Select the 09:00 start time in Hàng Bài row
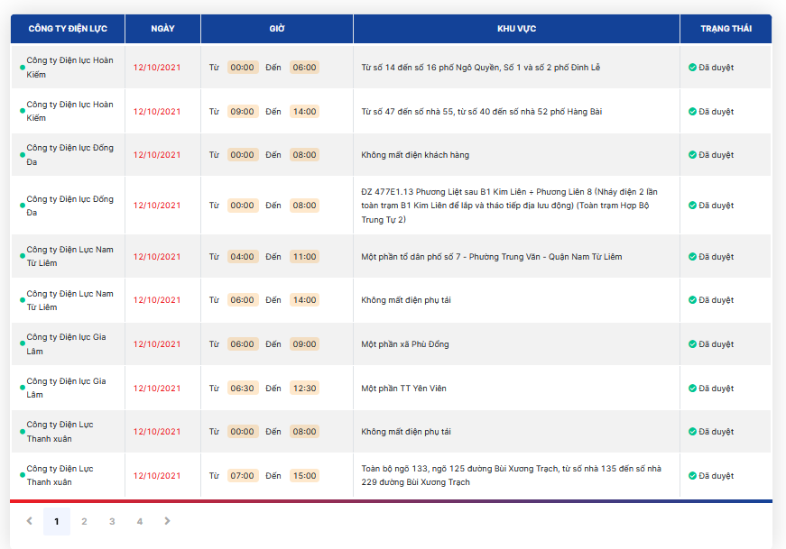Screen dimensions: 786x549 point(243,111)
